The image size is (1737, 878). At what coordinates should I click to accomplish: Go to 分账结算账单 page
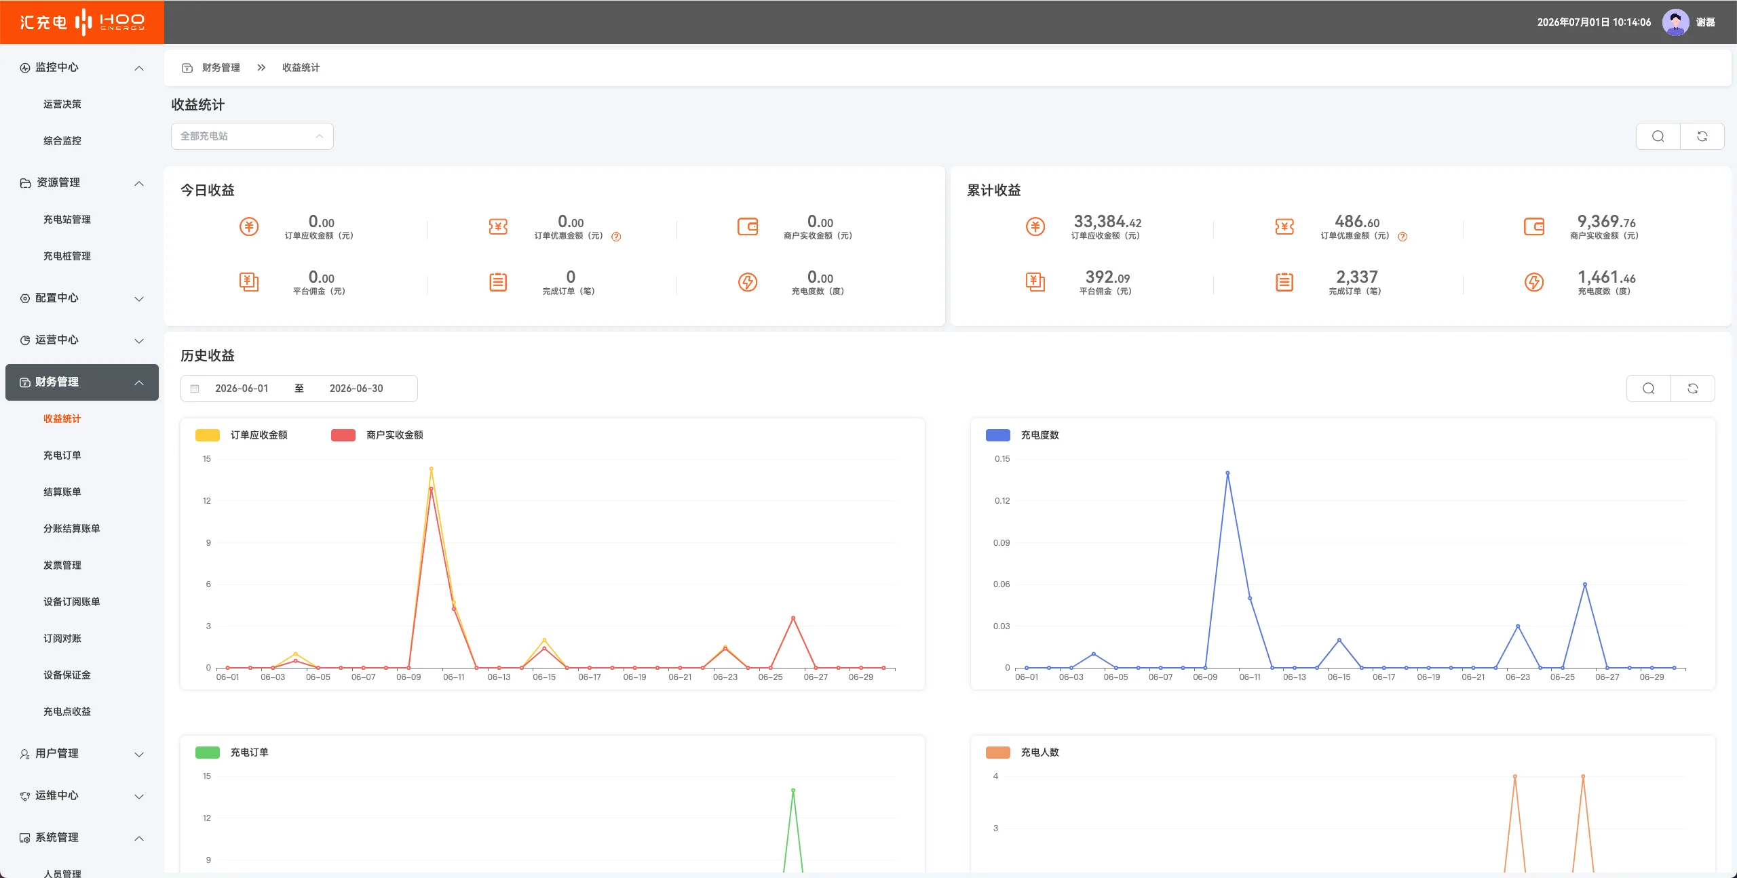click(72, 528)
